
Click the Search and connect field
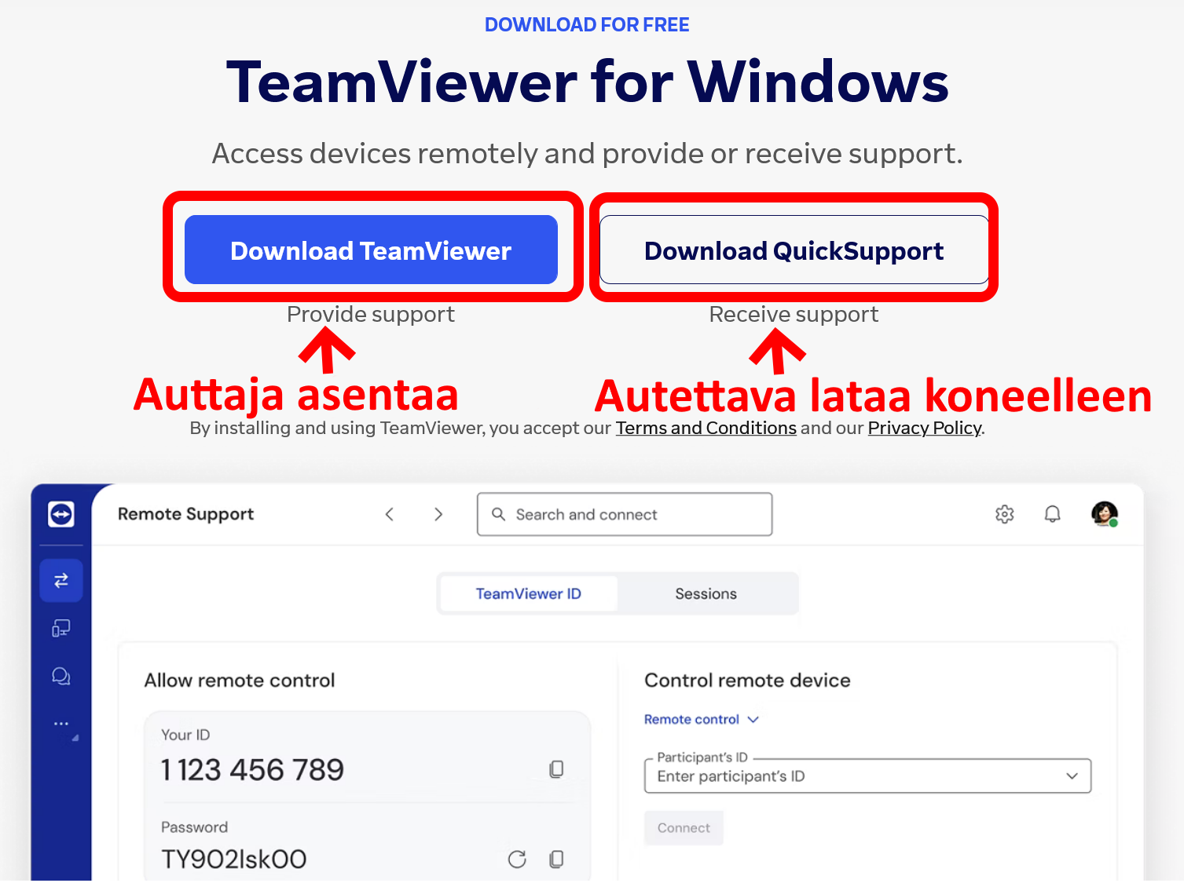click(625, 514)
